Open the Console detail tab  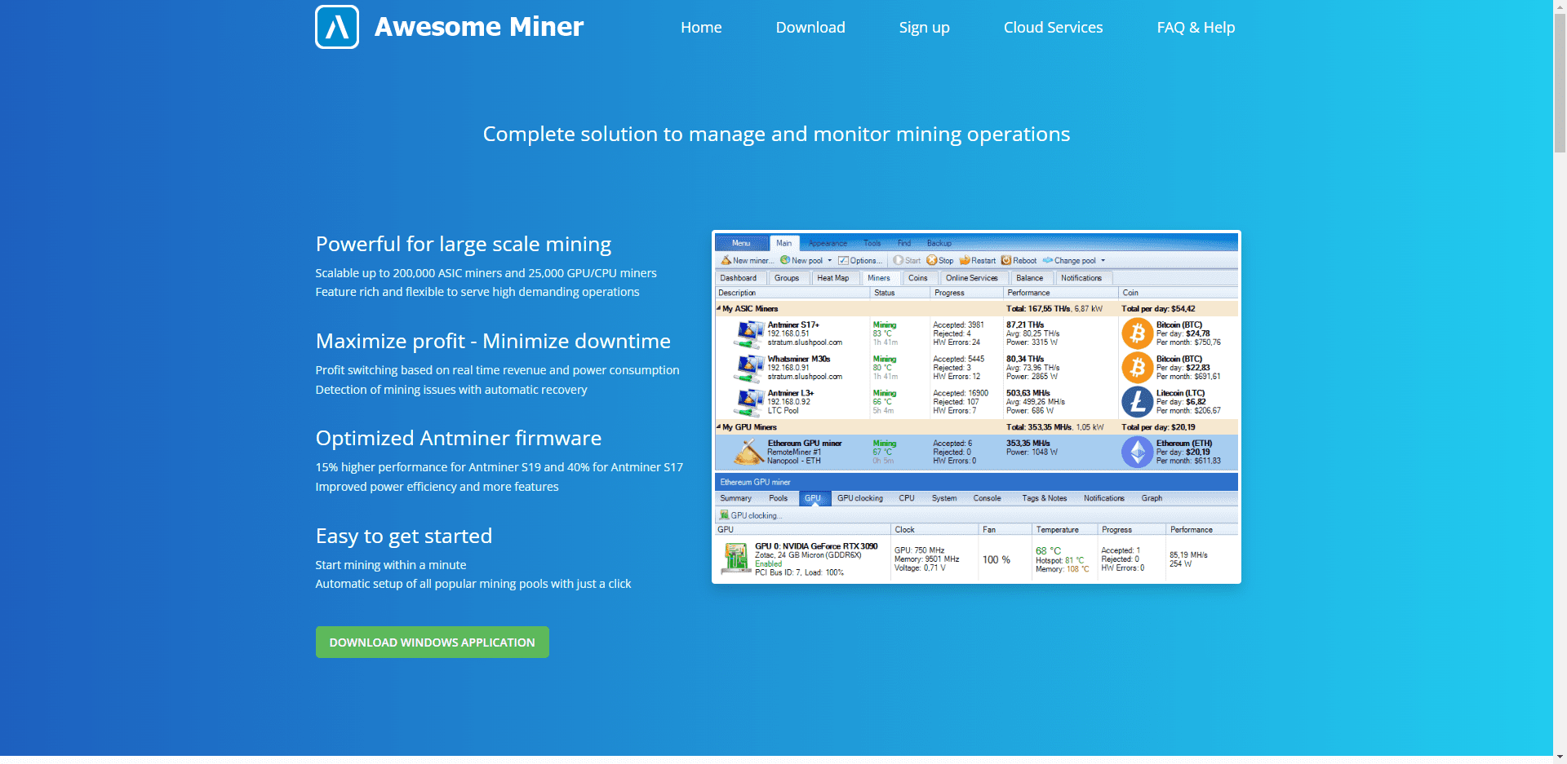pos(987,498)
